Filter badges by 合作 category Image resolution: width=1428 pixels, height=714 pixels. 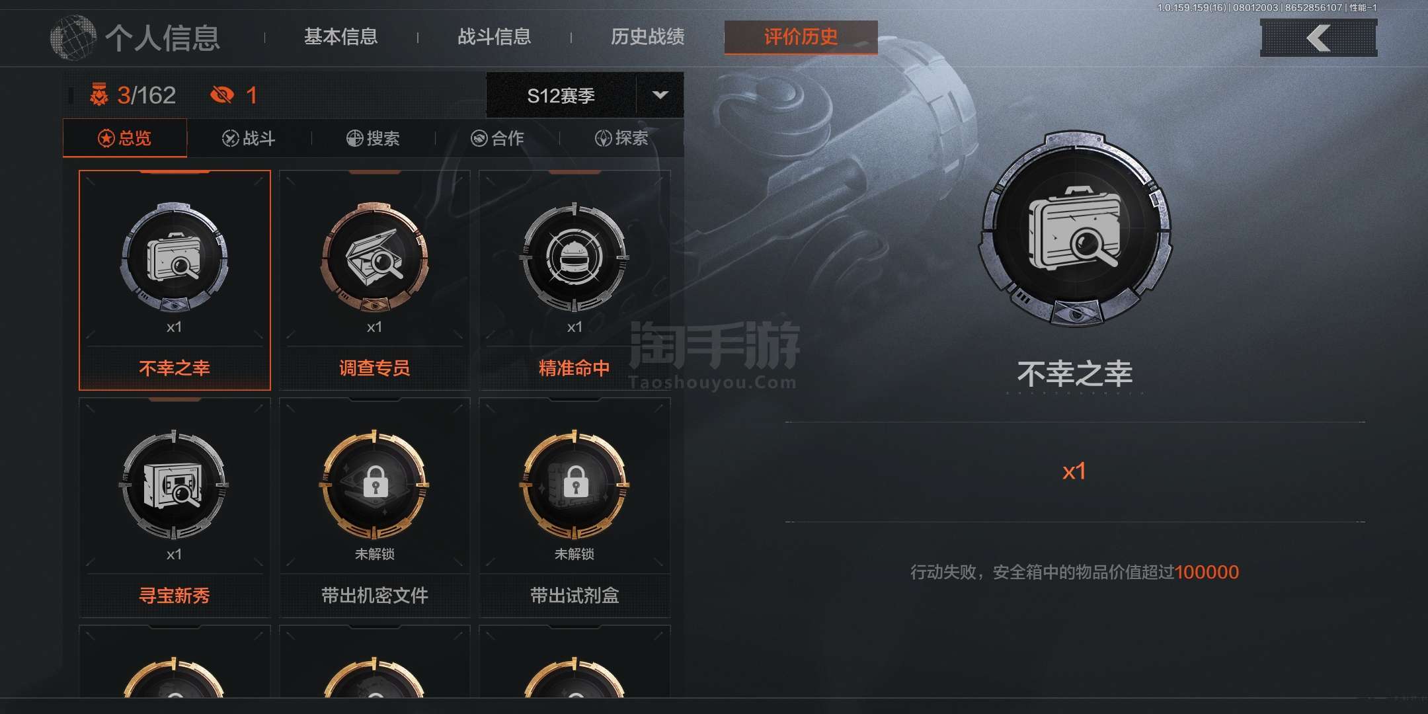498,138
